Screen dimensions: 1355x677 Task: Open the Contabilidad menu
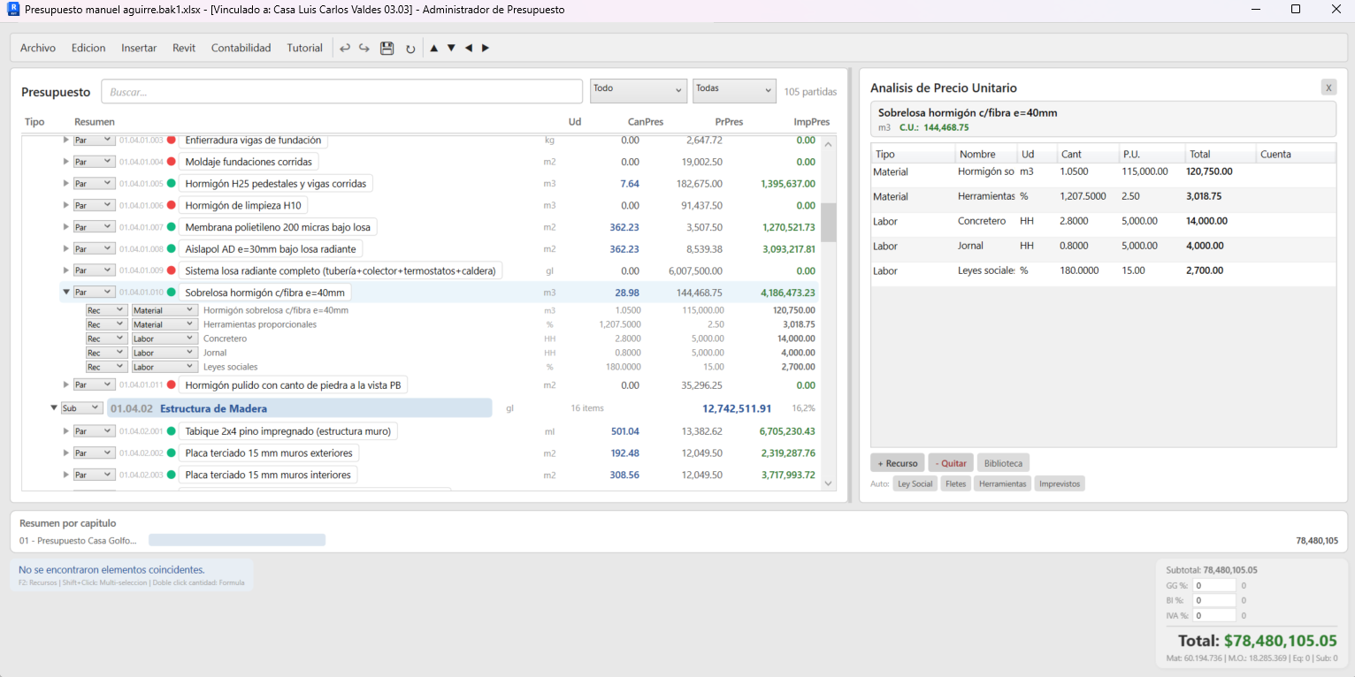pyautogui.click(x=241, y=48)
